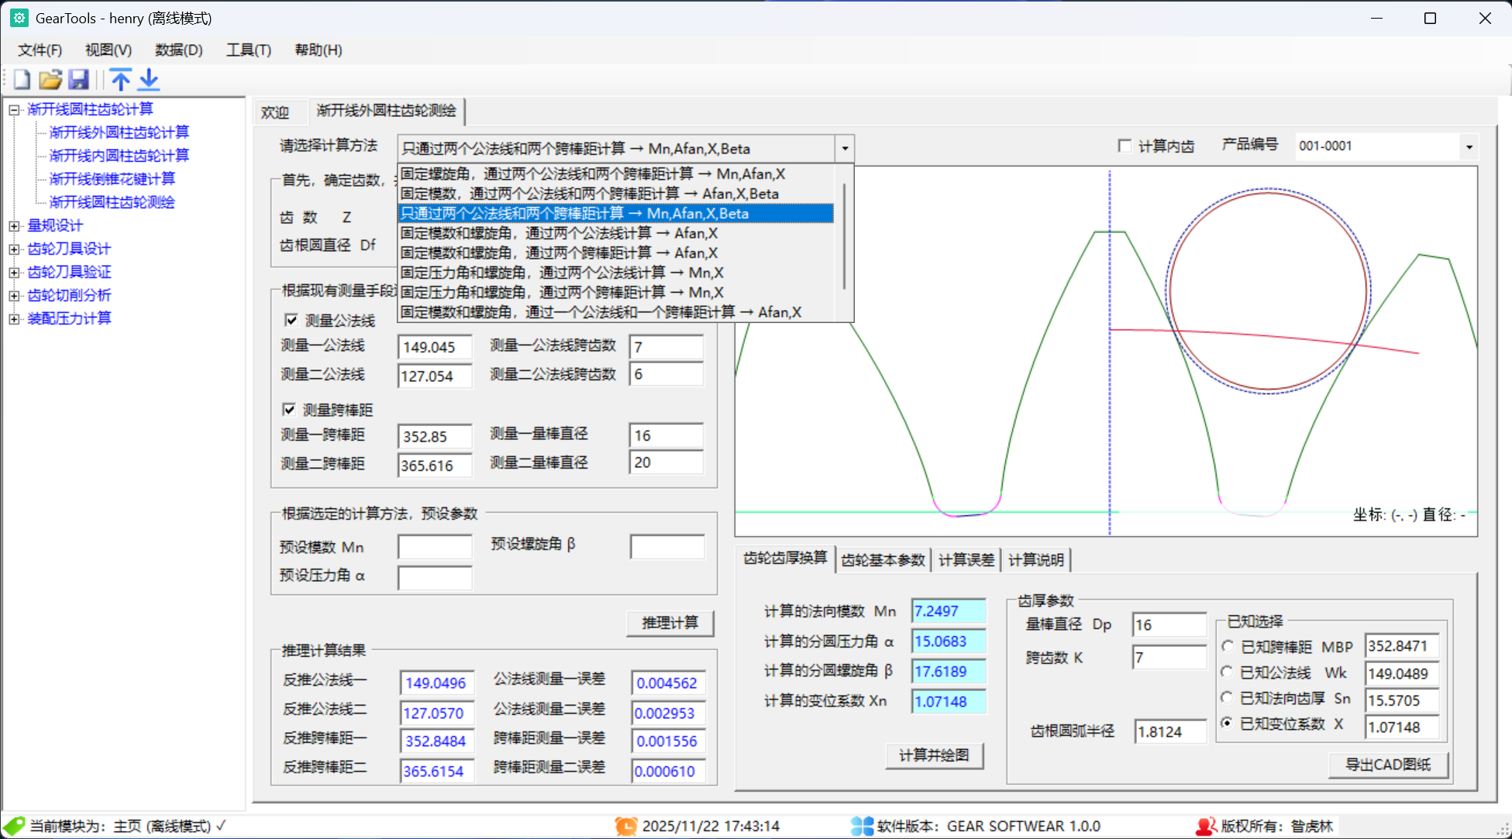Image resolution: width=1512 pixels, height=839 pixels.
Task: Open the 工具(T) menu
Action: [x=248, y=50]
